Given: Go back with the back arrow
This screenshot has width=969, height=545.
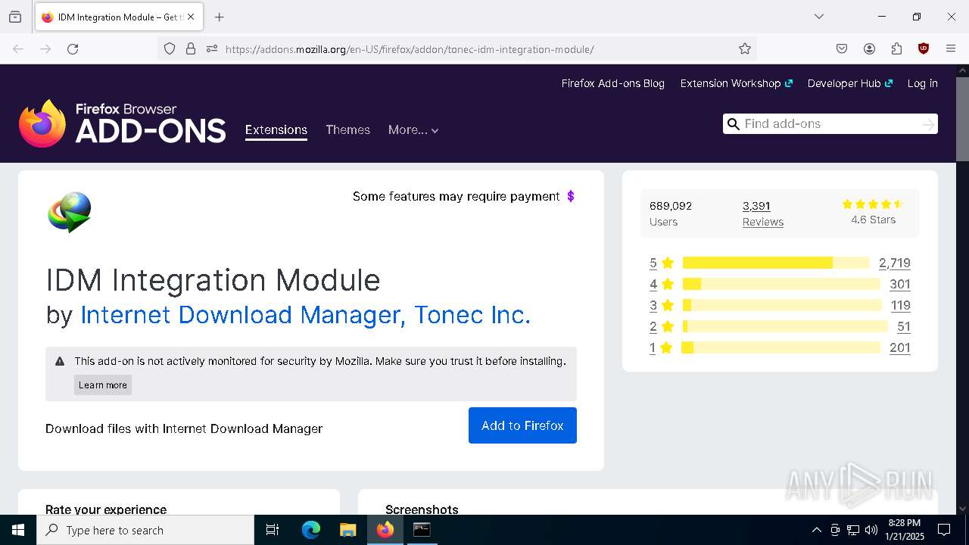Looking at the screenshot, I should 18,48.
